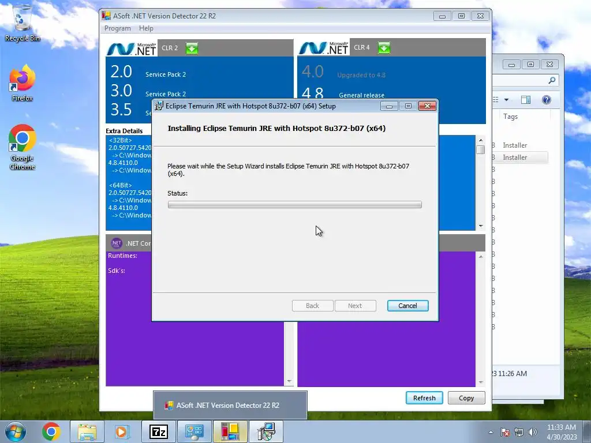591x443 pixels.
Task: Toggle the Explorer preview pane icon
Action: point(526,100)
